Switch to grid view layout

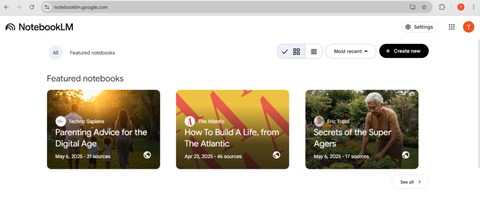(x=296, y=52)
